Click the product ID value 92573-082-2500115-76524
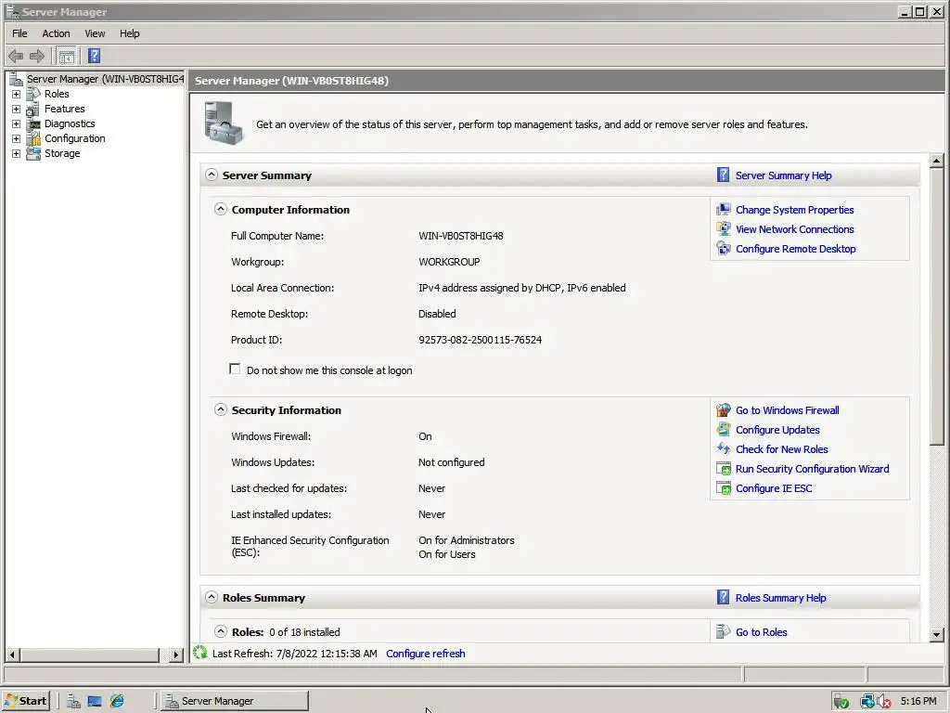The height and width of the screenshot is (713, 950). 480,340
